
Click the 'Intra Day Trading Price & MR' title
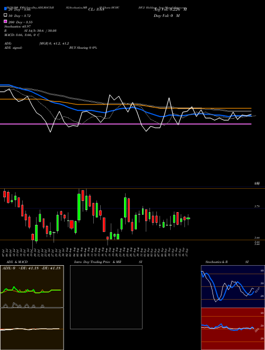tap(98, 262)
